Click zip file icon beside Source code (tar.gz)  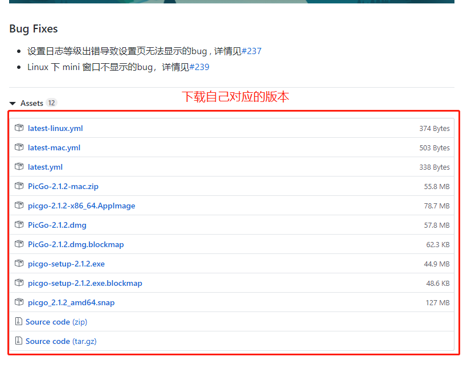click(x=18, y=341)
